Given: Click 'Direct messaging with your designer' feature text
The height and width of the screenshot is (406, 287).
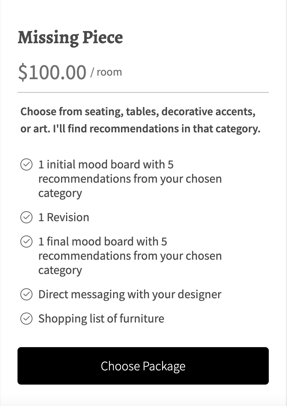Looking at the screenshot, I should coord(130,294).
